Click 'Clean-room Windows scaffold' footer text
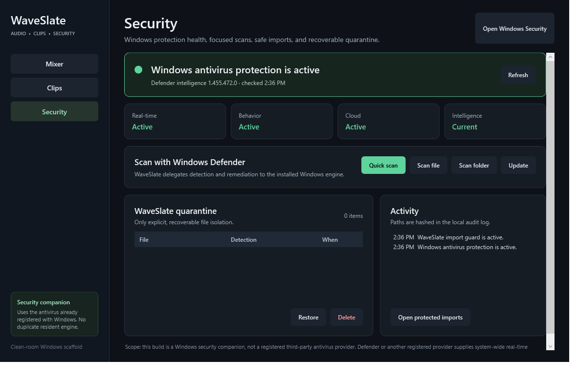The width and height of the screenshot is (577, 381). coord(46,347)
